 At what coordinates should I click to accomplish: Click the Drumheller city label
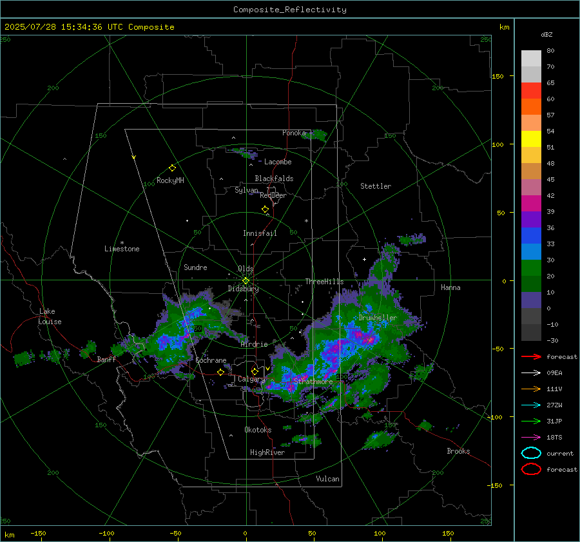tap(378, 318)
